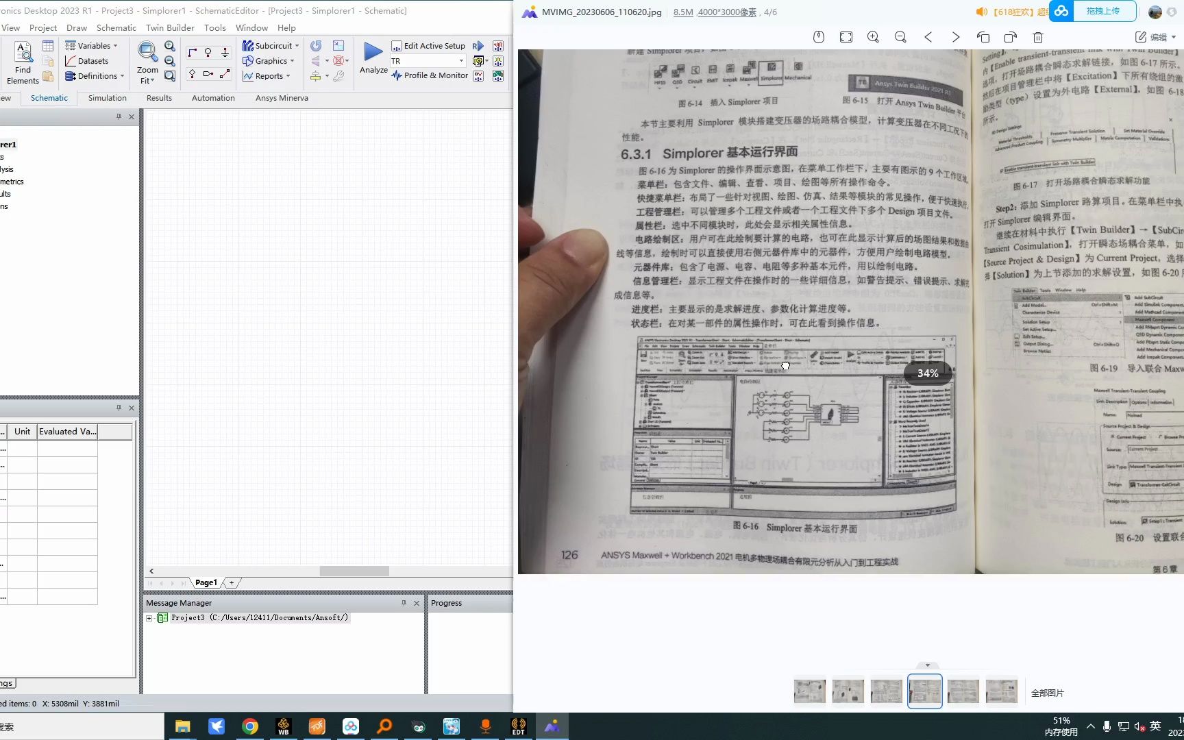Expand the Zoom Fit dropdown arrow
This screenshot has width=1184, height=740.
(152, 81)
